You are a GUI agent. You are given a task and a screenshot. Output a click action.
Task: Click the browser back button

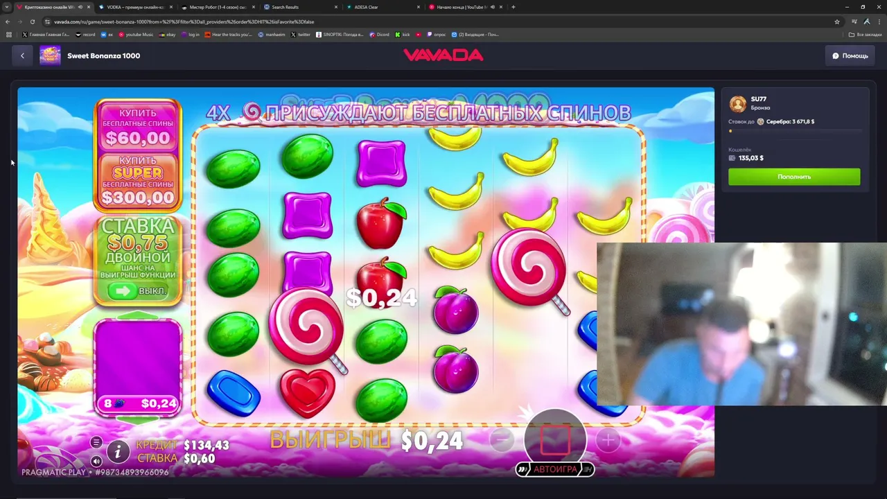(x=8, y=21)
